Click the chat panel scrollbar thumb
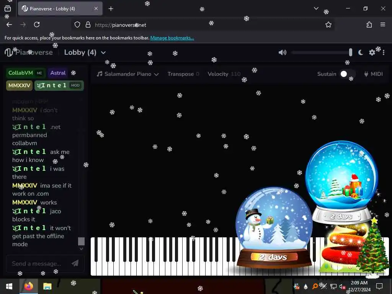This screenshot has height=294, width=392. tap(81, 241)
